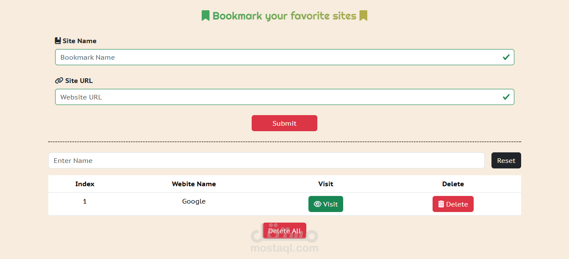The height and width of the screenshot is (259, 569).
Task: Open Google via the Visit button
Action: [325, 204]
